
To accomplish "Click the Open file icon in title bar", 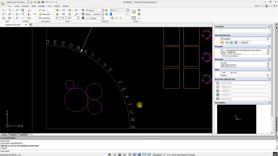I will pos(35,2).
